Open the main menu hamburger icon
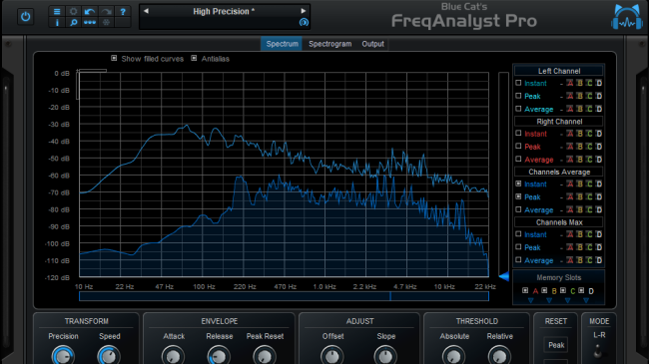The height and width of the screenshot is (364, 649). (57, 12)
